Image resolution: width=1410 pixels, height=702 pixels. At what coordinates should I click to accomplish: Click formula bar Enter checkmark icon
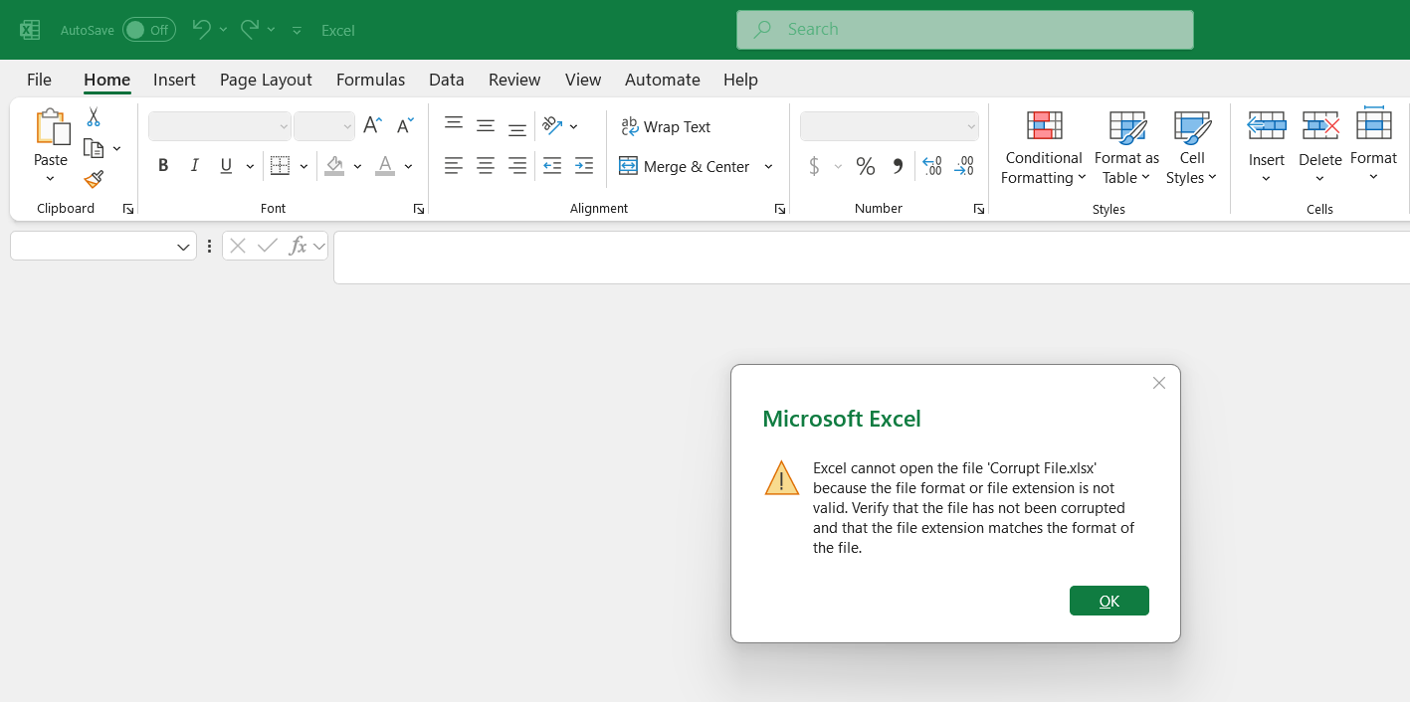click(267, 246)
